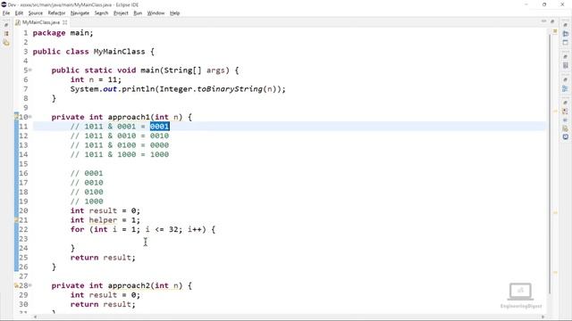Click line number 15 in the gutter

click(x=23, y=164)
